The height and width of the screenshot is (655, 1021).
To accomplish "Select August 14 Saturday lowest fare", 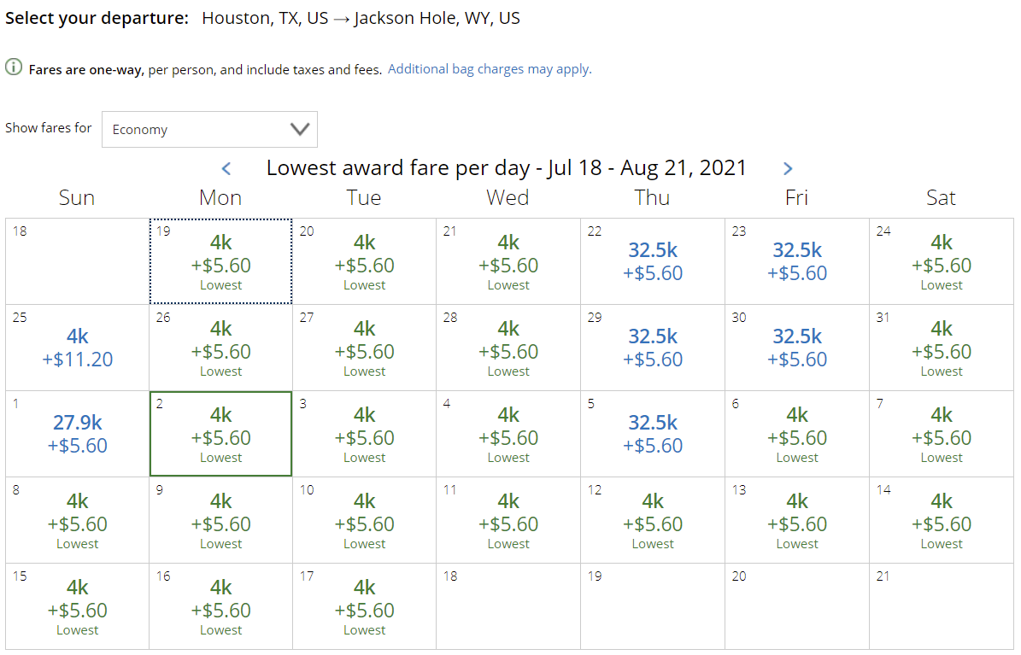I will tap(941, 520).
